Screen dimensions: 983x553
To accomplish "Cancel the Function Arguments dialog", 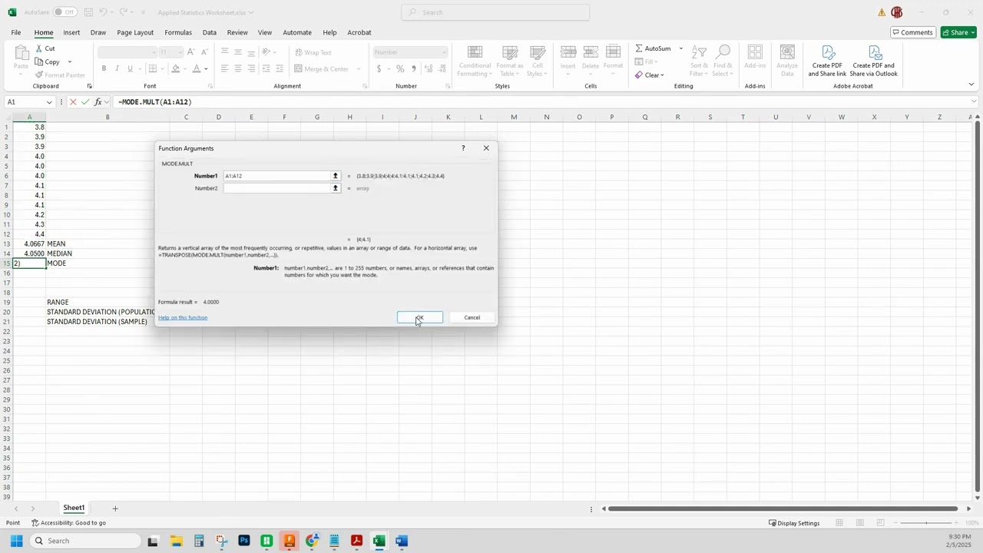I will [472, 317].
